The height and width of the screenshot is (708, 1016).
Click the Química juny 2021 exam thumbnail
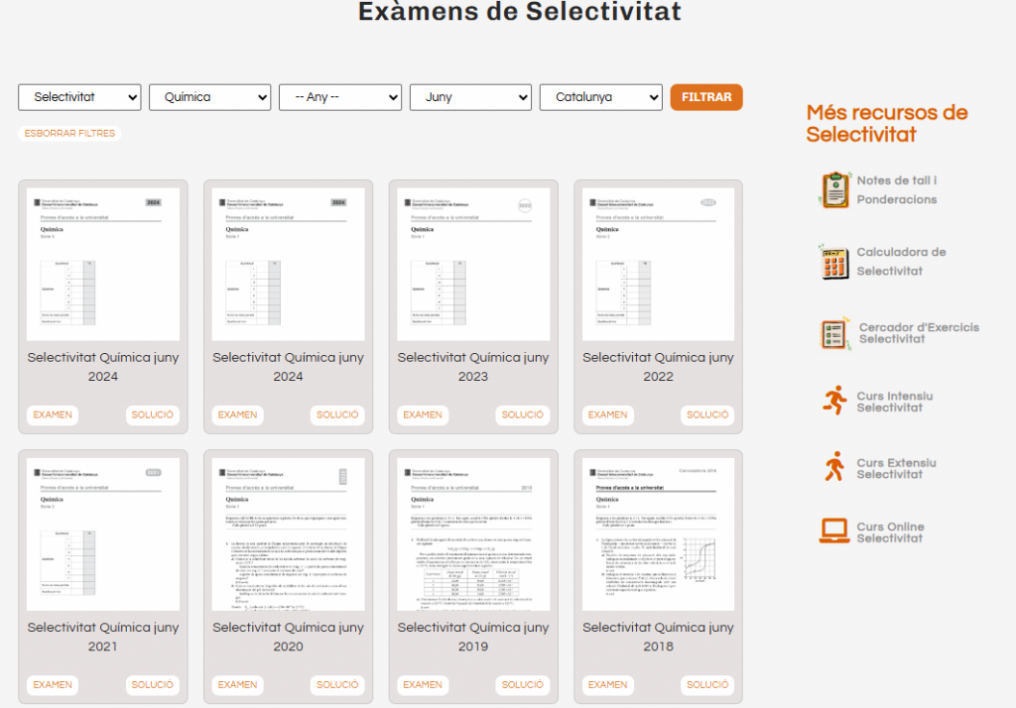103,533
